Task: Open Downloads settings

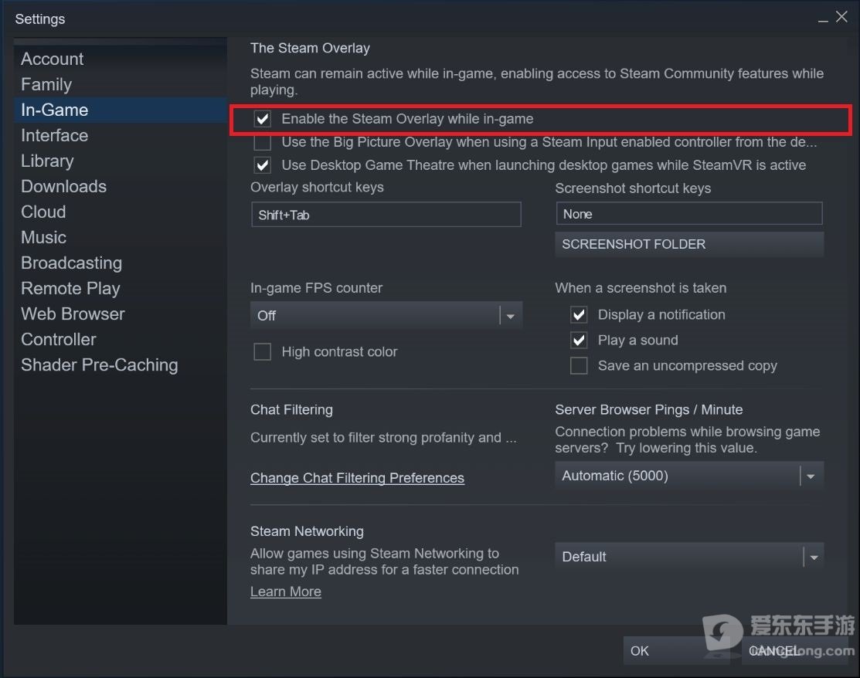Action: tap(63, 186)
